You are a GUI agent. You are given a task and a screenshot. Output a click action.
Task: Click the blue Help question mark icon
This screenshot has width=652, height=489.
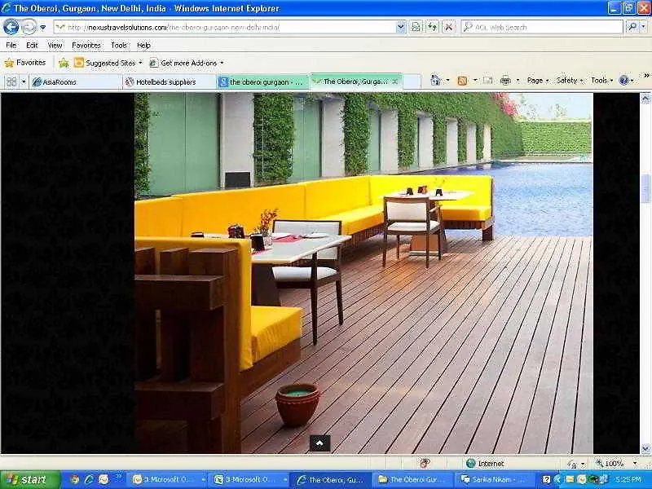[623, 80]
